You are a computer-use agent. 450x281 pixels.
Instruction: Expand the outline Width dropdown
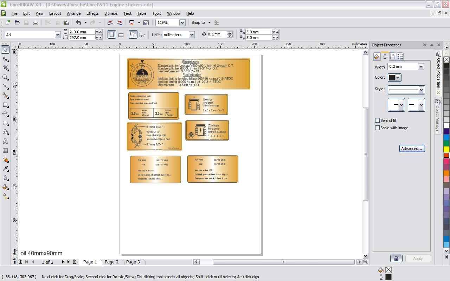click(x=421, y=67)
